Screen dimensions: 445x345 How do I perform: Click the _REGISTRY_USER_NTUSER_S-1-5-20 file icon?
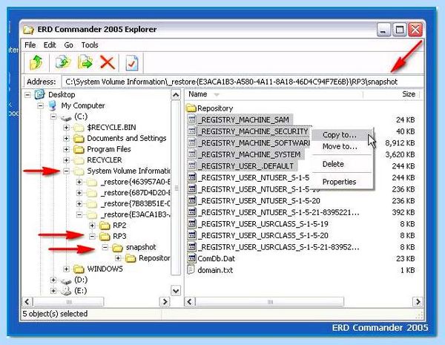tap(192, 200)
